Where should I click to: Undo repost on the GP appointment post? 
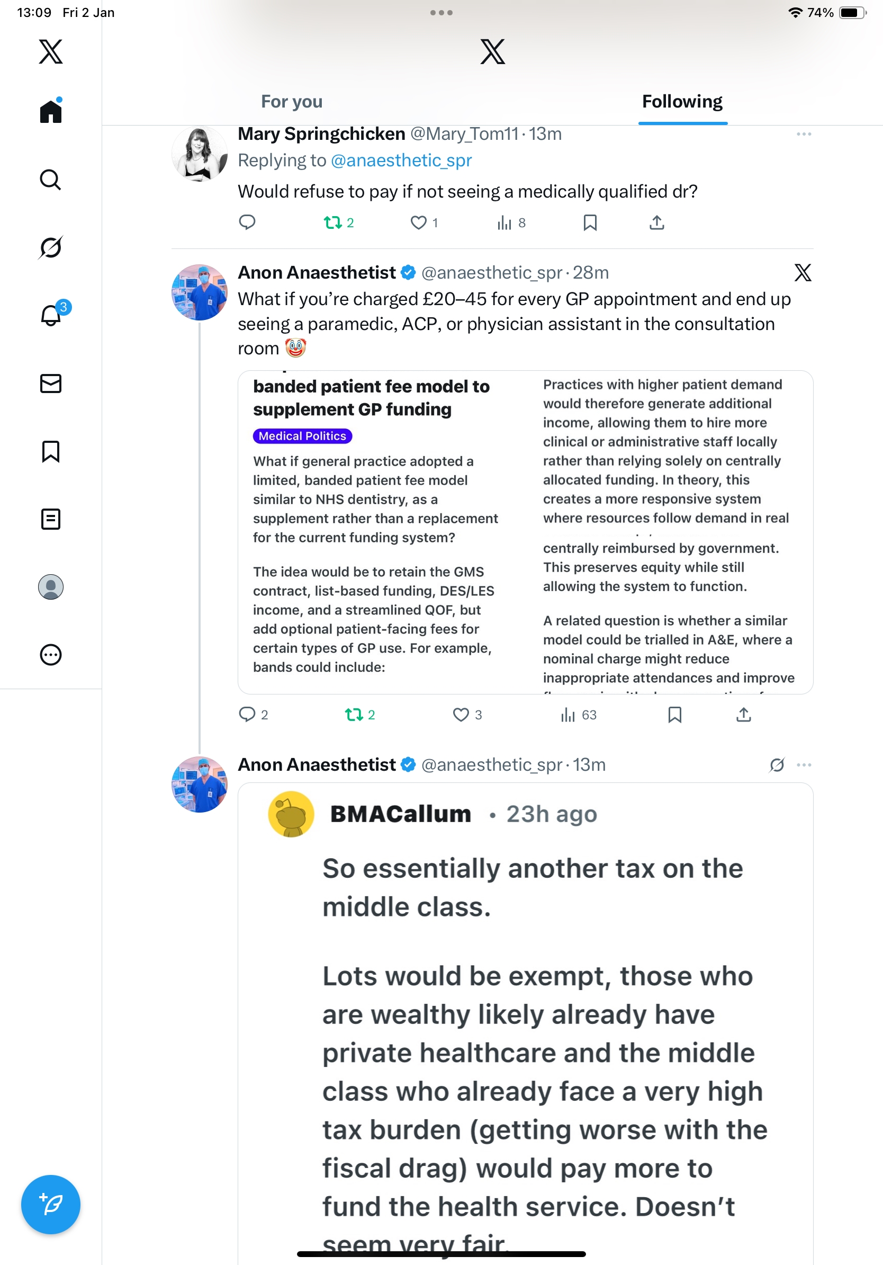pos(354,715)
